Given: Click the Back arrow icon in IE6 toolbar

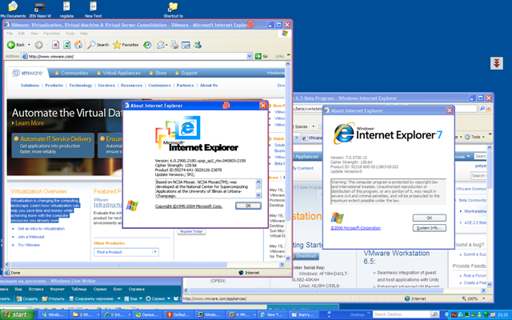Looking at the screenshot, I should click(x=11, y=45).
